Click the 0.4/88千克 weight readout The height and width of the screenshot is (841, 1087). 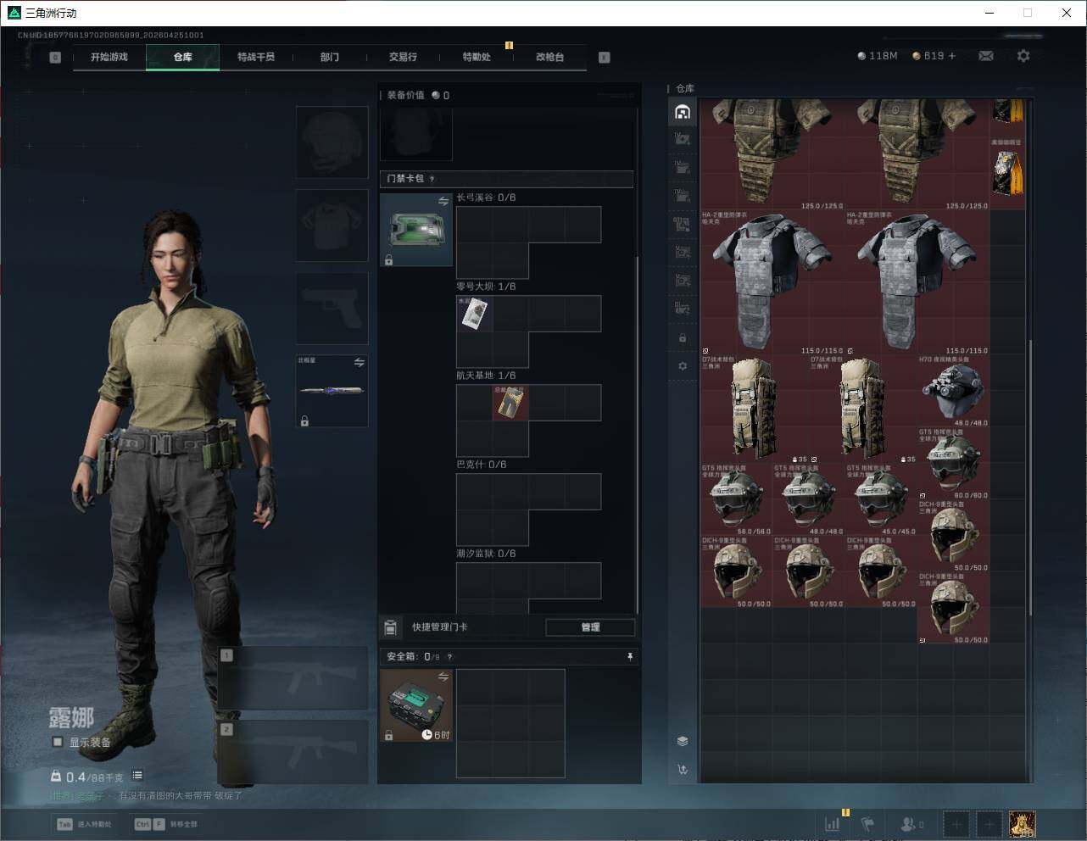click(87, 777)
